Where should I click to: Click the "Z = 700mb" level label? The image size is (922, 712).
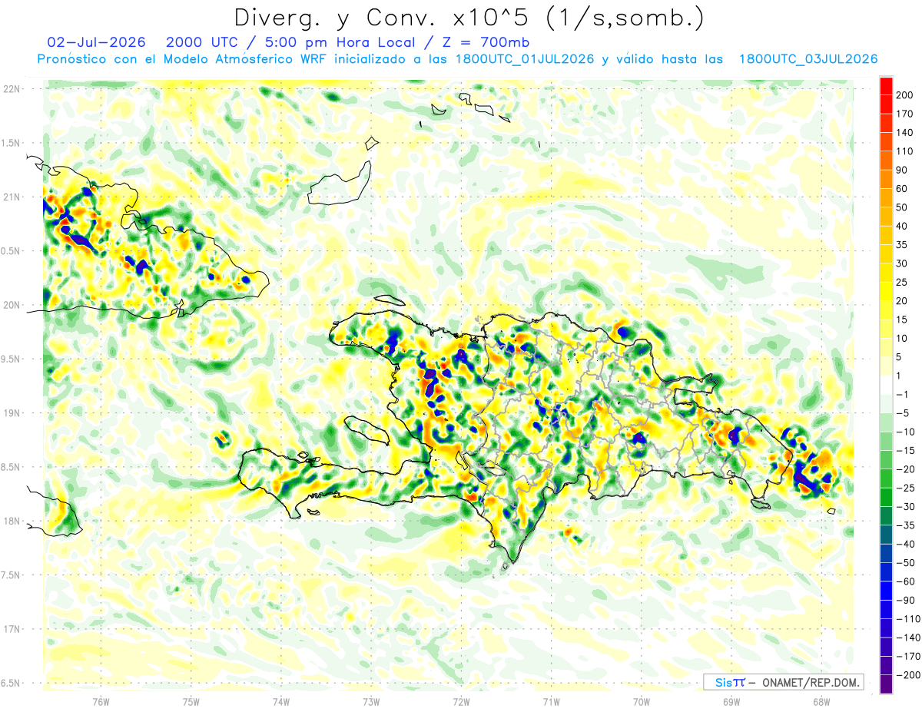(485, 42)
